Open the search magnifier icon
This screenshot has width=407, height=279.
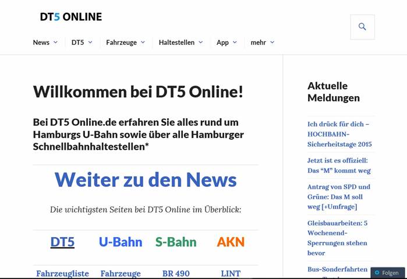[x=362, y=27]
